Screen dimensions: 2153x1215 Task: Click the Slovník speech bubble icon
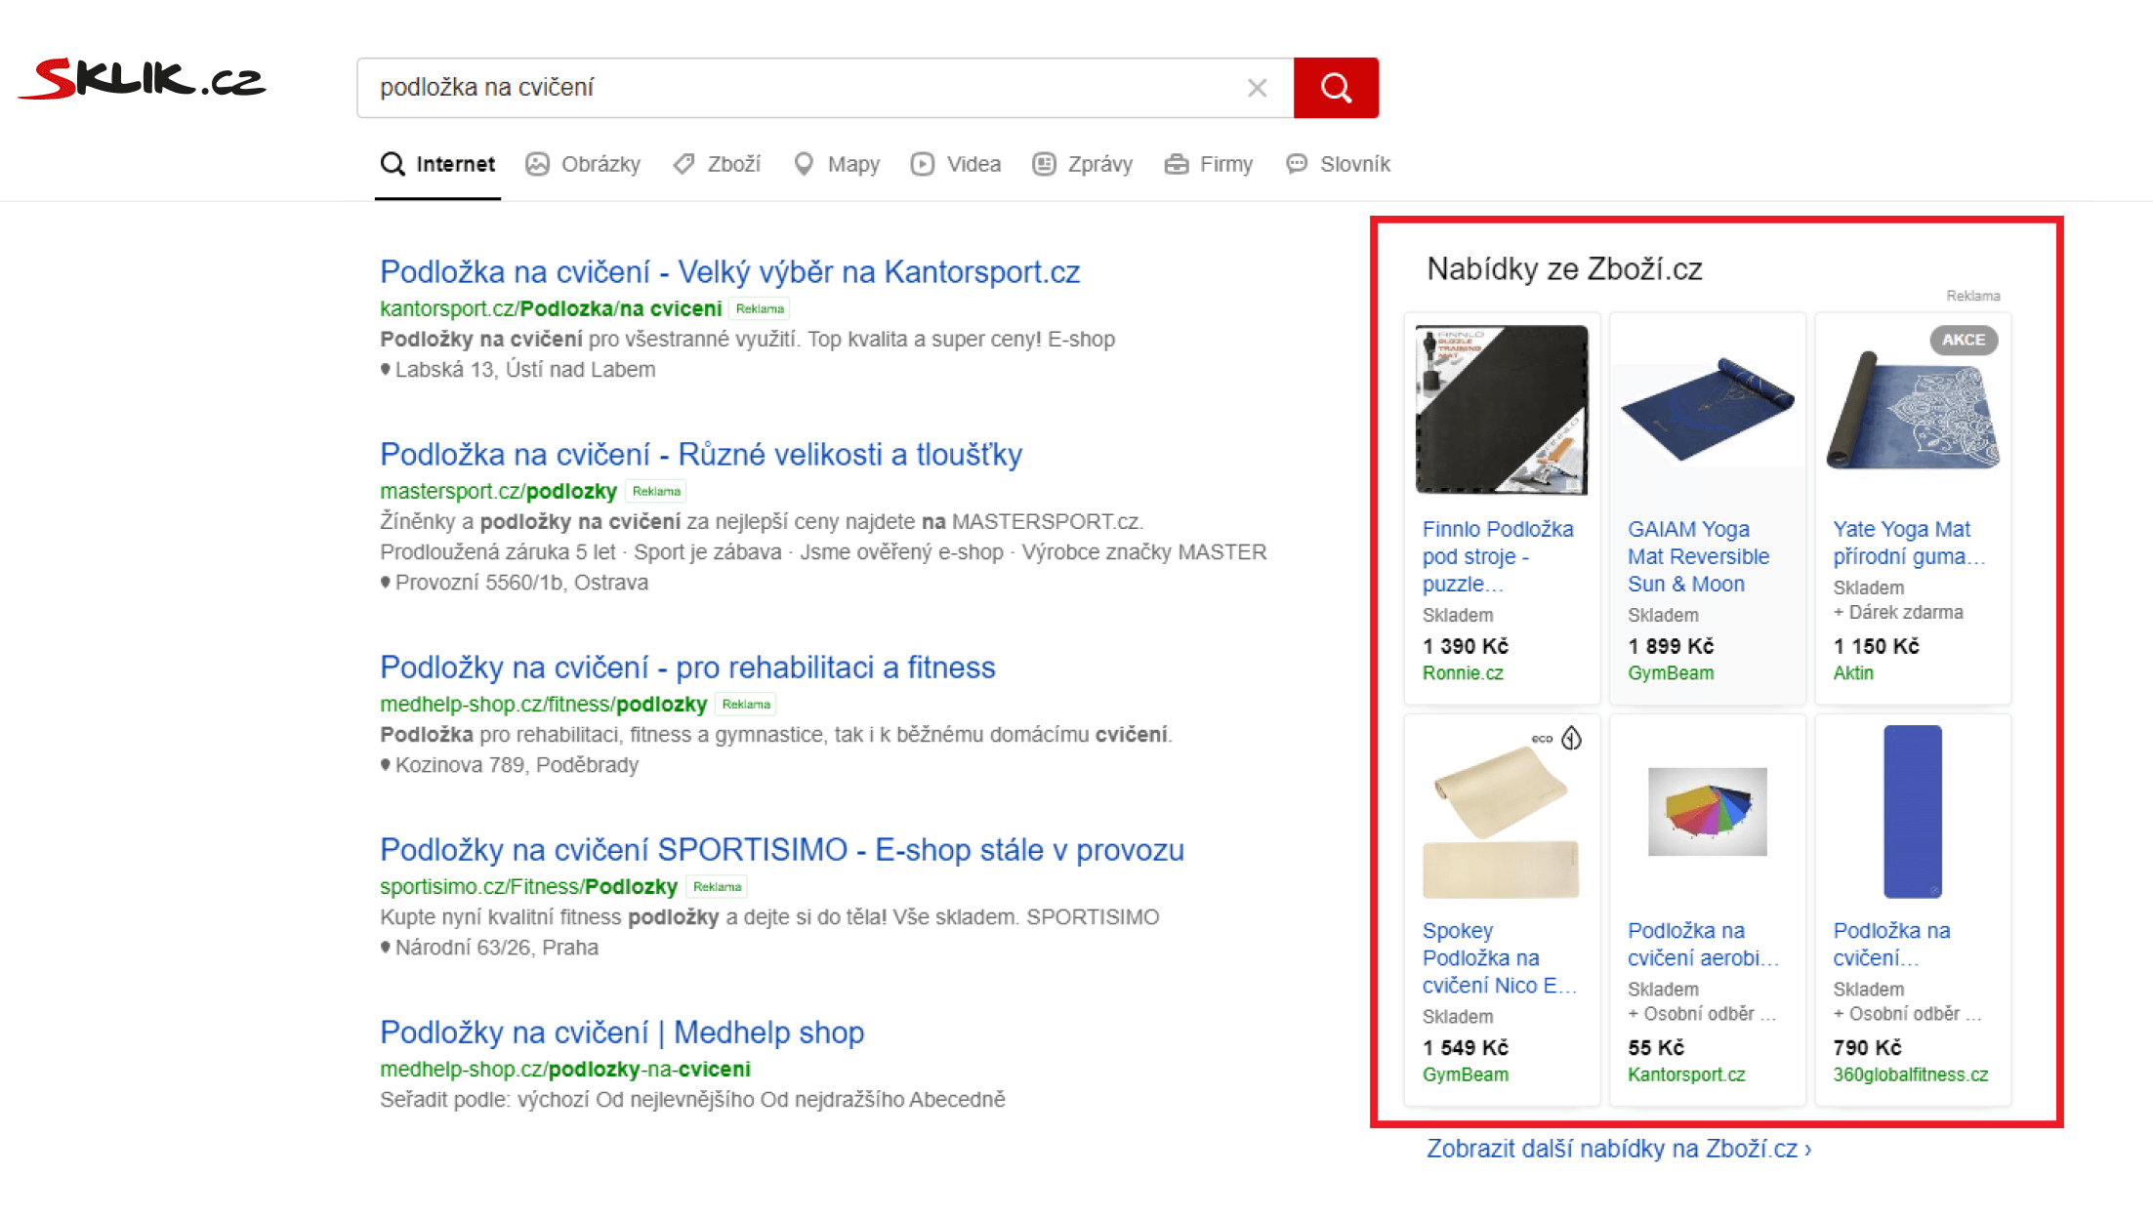[x=1297, y=164]
